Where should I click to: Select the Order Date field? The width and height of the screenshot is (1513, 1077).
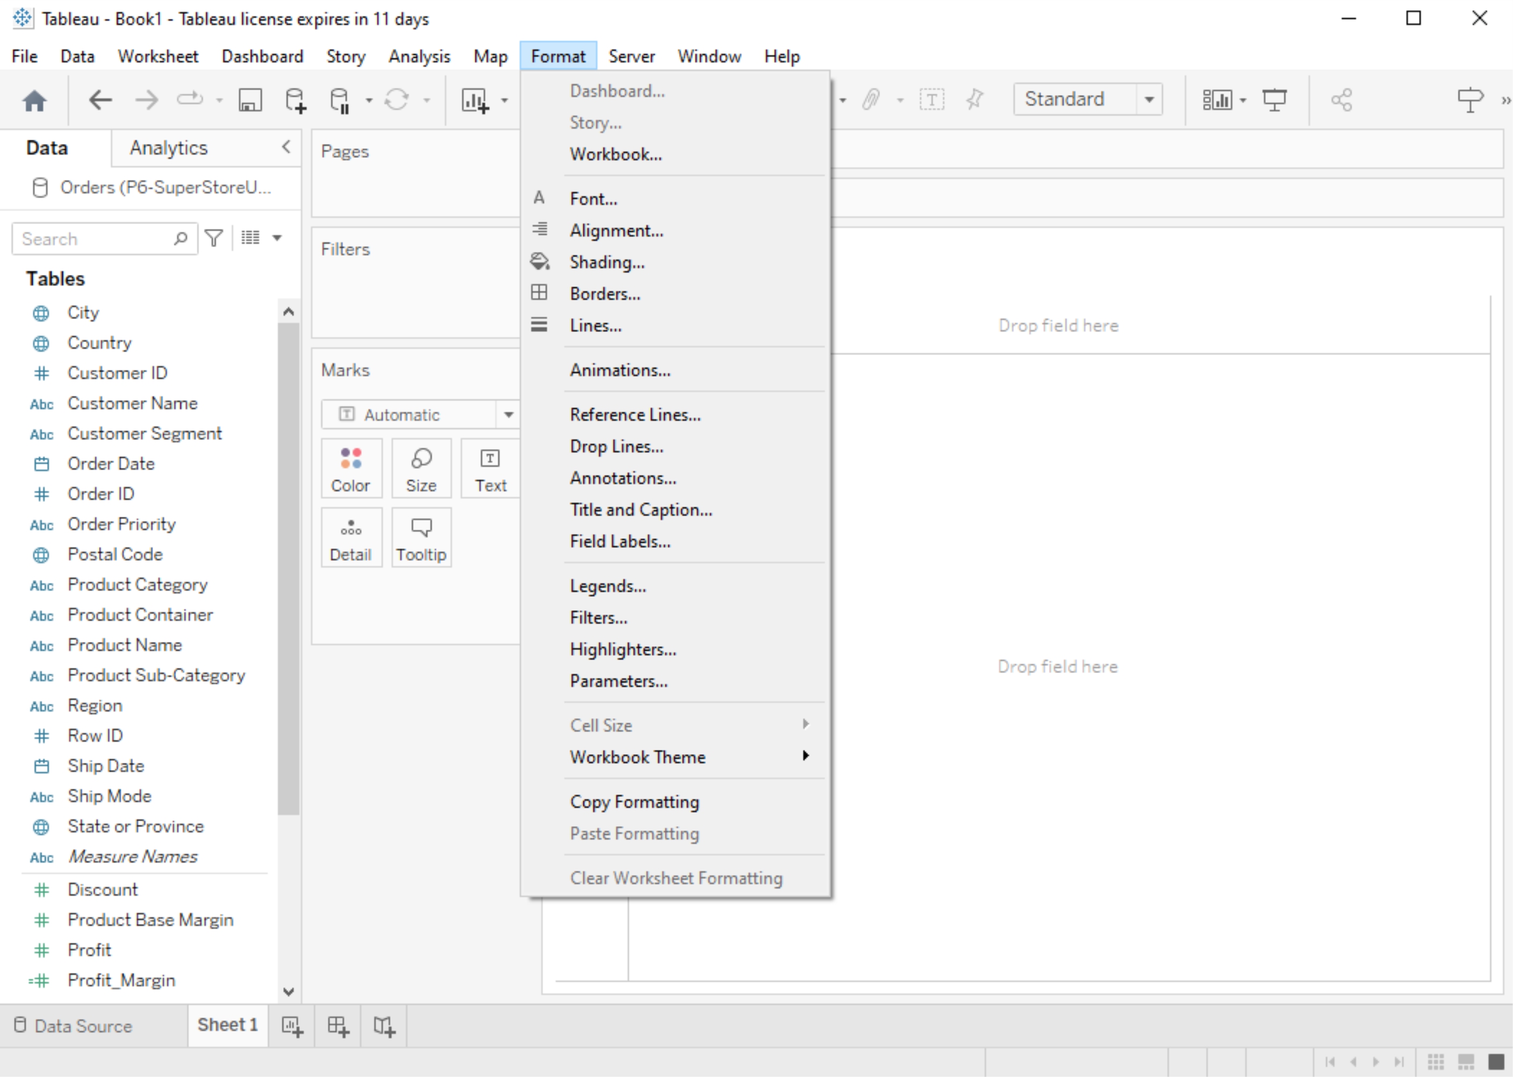[111, 464]
